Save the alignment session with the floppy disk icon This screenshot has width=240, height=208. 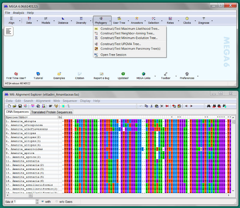pos(20,106)
